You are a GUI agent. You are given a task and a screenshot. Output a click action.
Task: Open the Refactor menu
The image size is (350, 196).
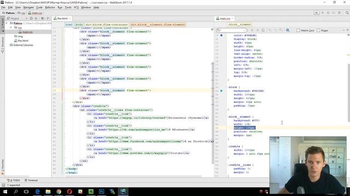(x=50, y=7)
